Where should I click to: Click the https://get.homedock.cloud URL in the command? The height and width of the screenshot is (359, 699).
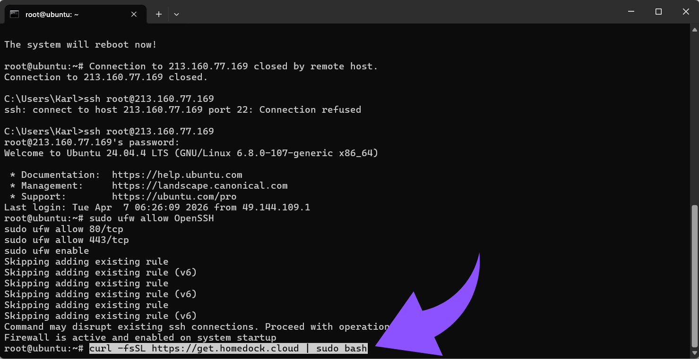(226, 348)
